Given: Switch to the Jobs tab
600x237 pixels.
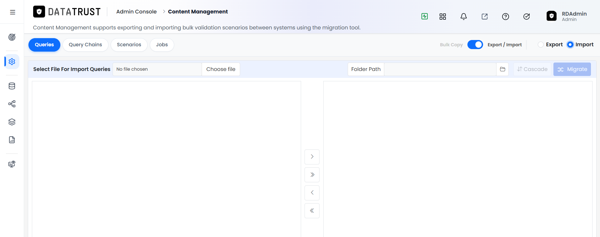Looking at the screenshot, I should [162, 45].
